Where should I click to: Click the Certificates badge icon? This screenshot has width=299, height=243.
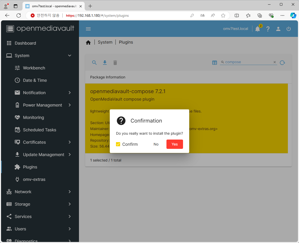click(17, 142)
